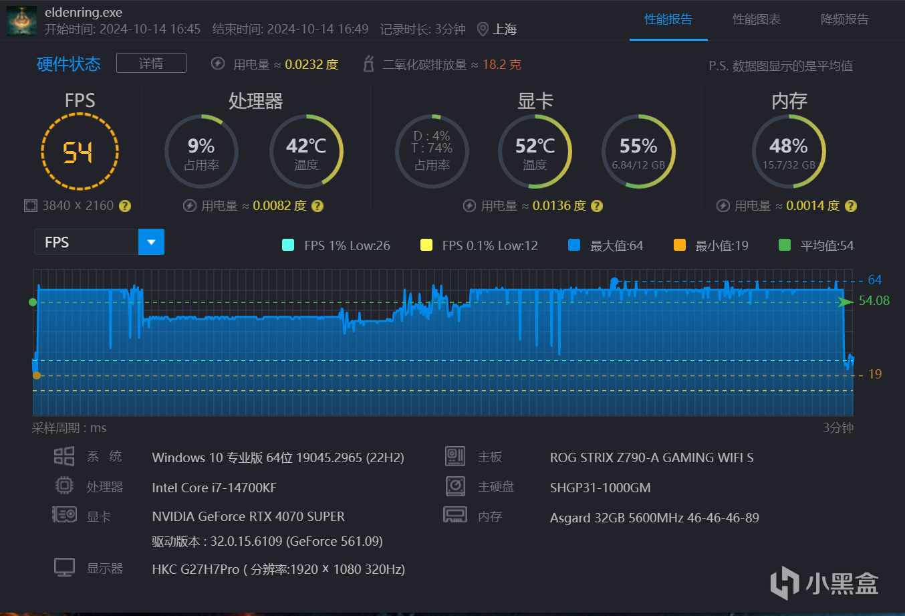
Task: Click the power icon beside 0.0014 度
Action: point(723,206)
